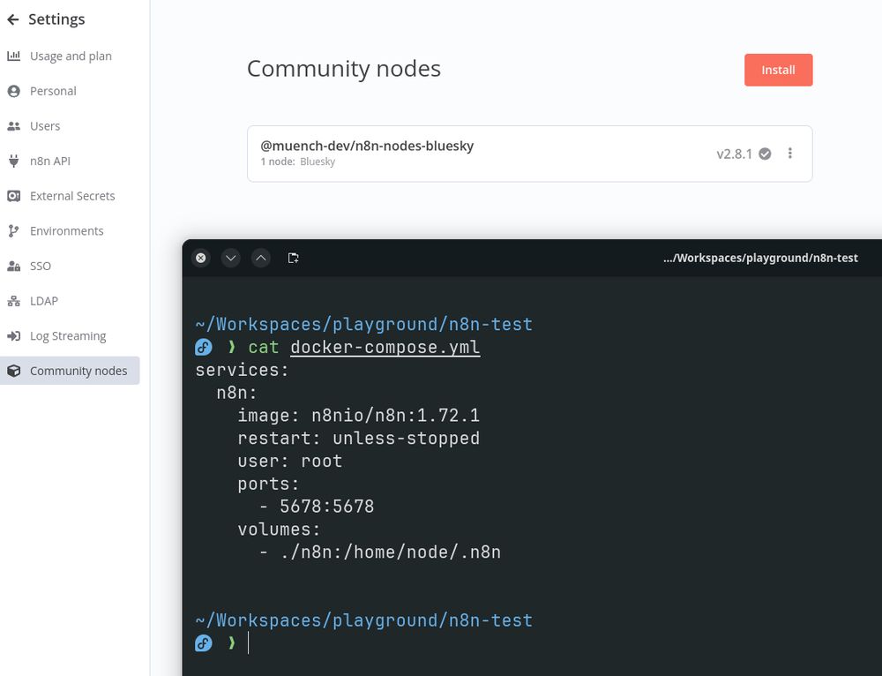Click the Usage and plan chart icon

pos(13,56)
